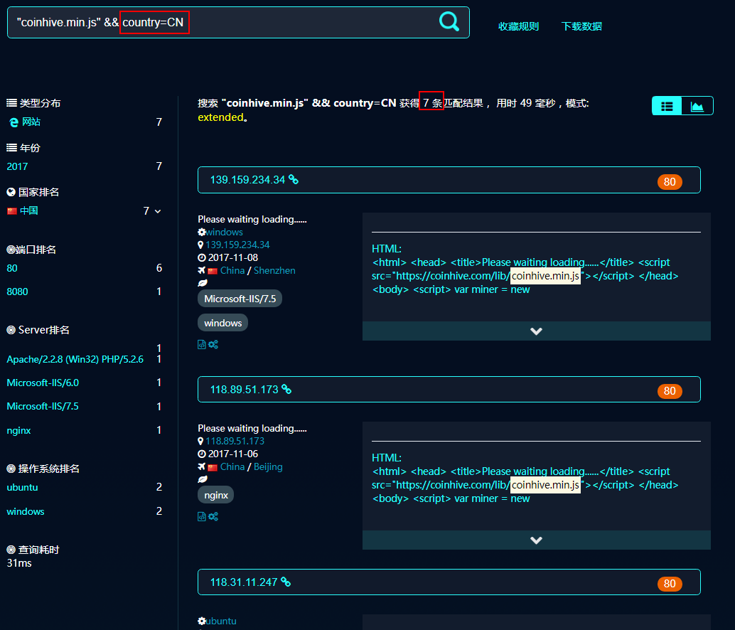
Task: Filter by 网站 type
Action: pos(31,122)
